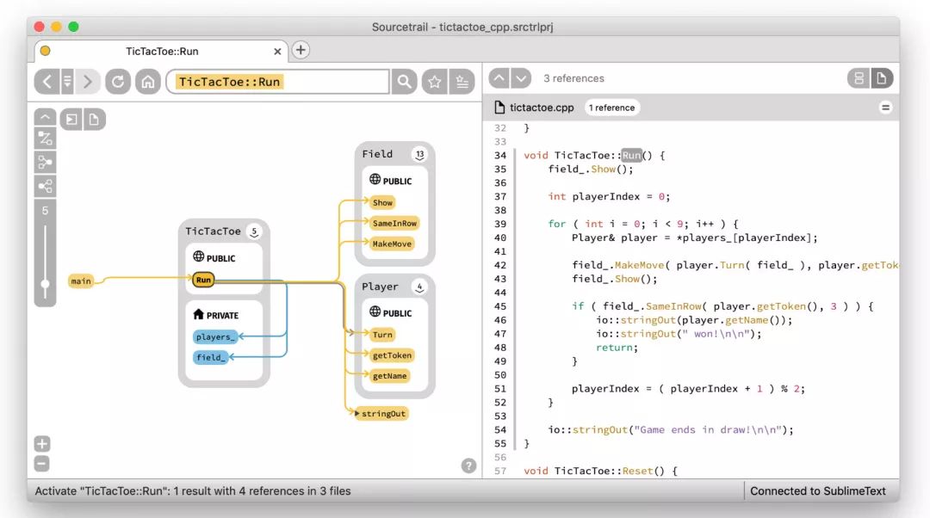Image resolution: width=930 pixels, height=518 pixels.
Task: Click the SameInRow call on line 45
Action: (673, 306)
